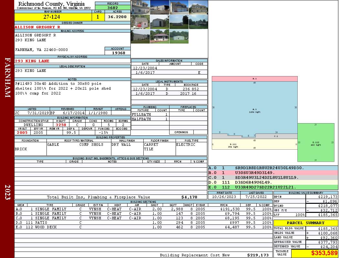Viewport: 339px width, 258px height.
Task: Click the account number 19368 field
Action: [118, 53]
